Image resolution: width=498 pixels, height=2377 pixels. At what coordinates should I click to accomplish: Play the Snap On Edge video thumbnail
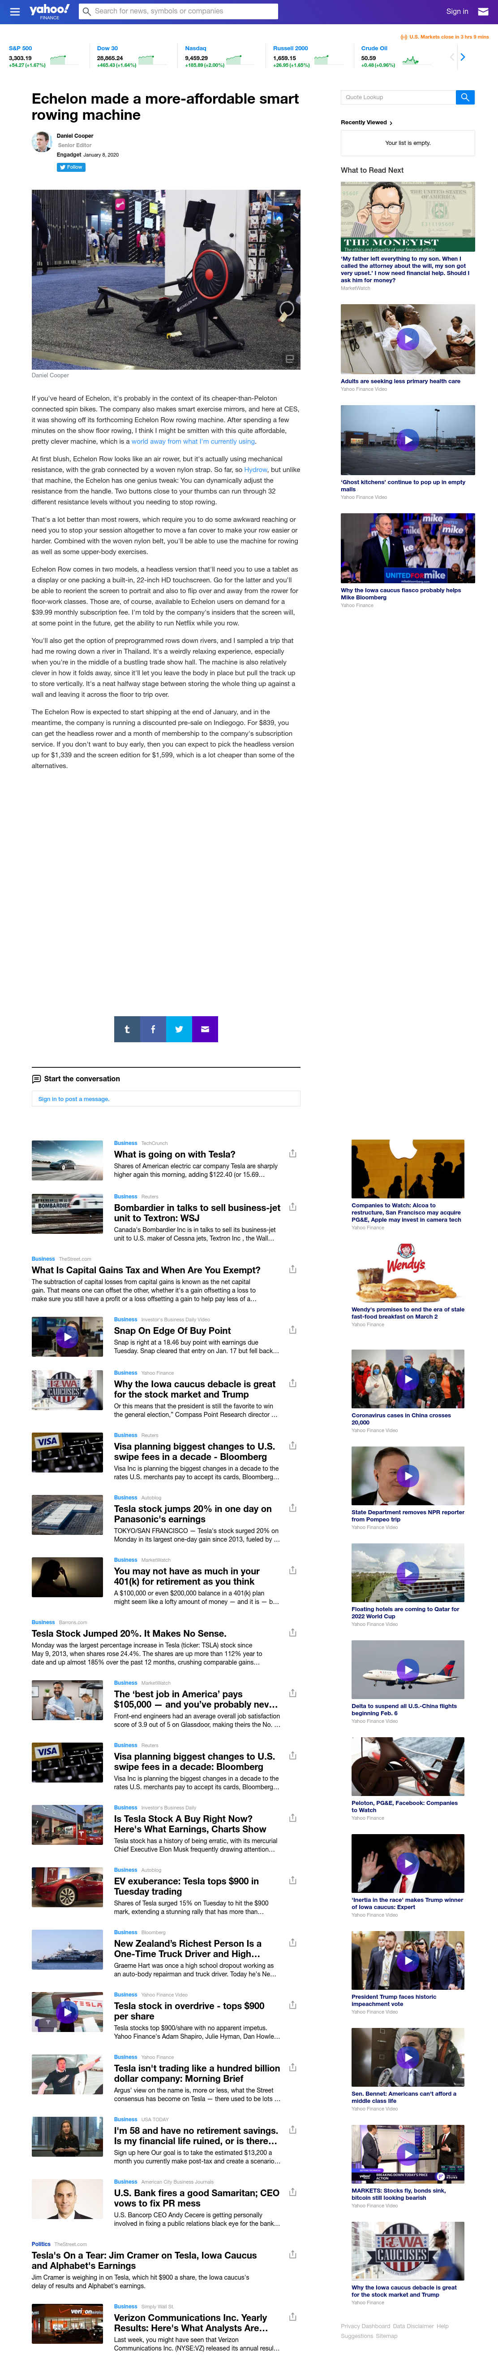coord(67,1336)
